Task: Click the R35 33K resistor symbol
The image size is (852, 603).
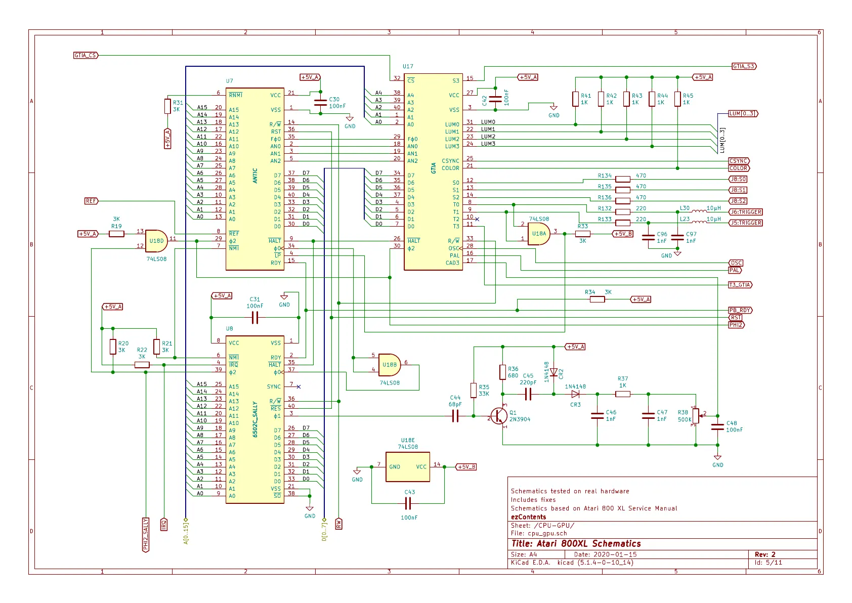Action: [x=474, y=391]
